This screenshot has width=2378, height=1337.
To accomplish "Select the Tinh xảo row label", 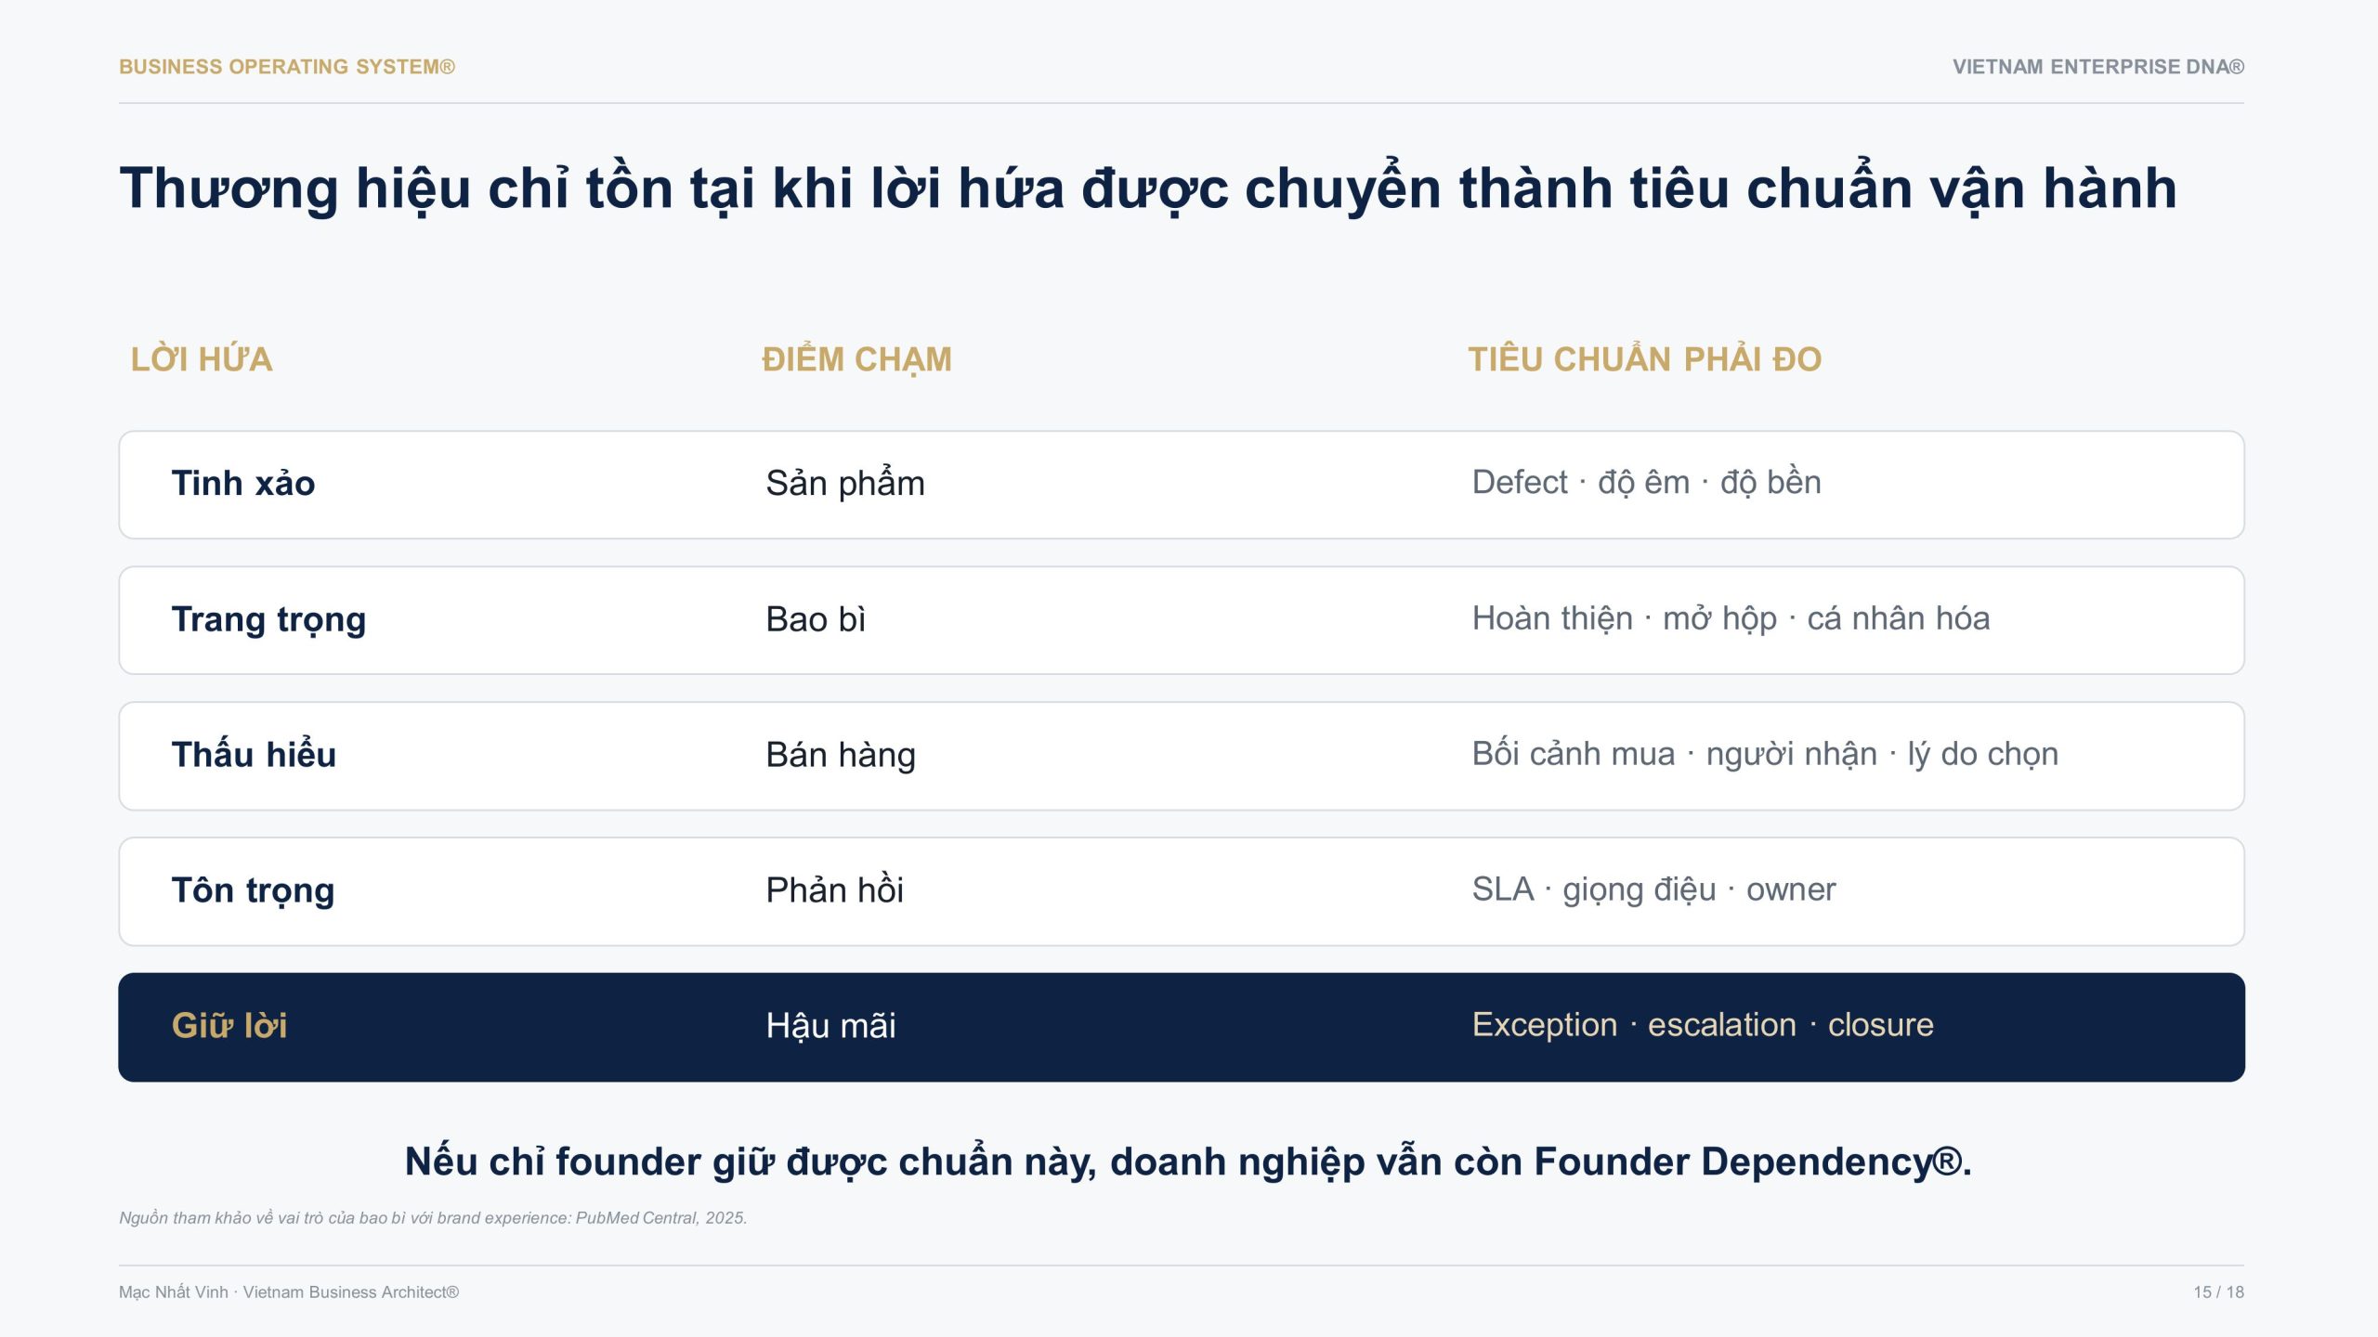I will 243,484.
